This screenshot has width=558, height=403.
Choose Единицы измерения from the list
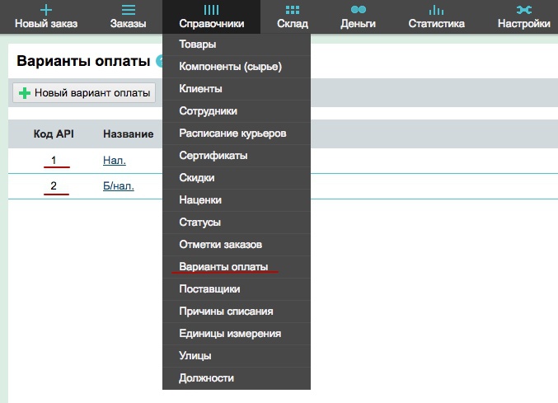230,334
